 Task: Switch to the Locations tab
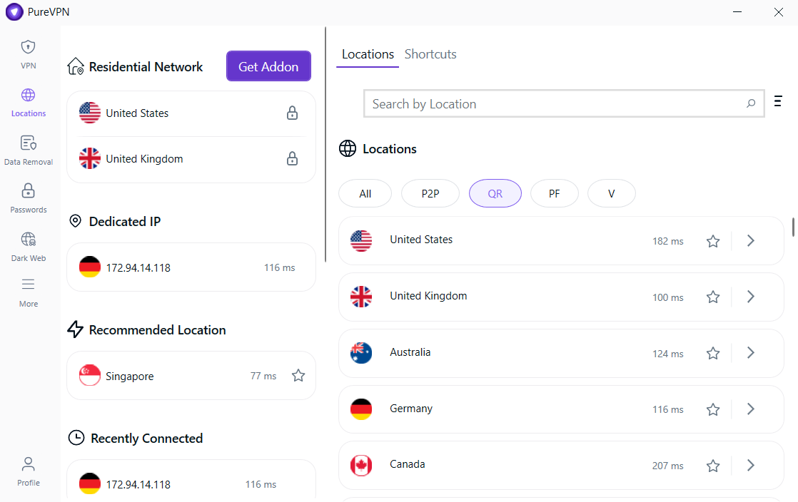tap(368, 54)
